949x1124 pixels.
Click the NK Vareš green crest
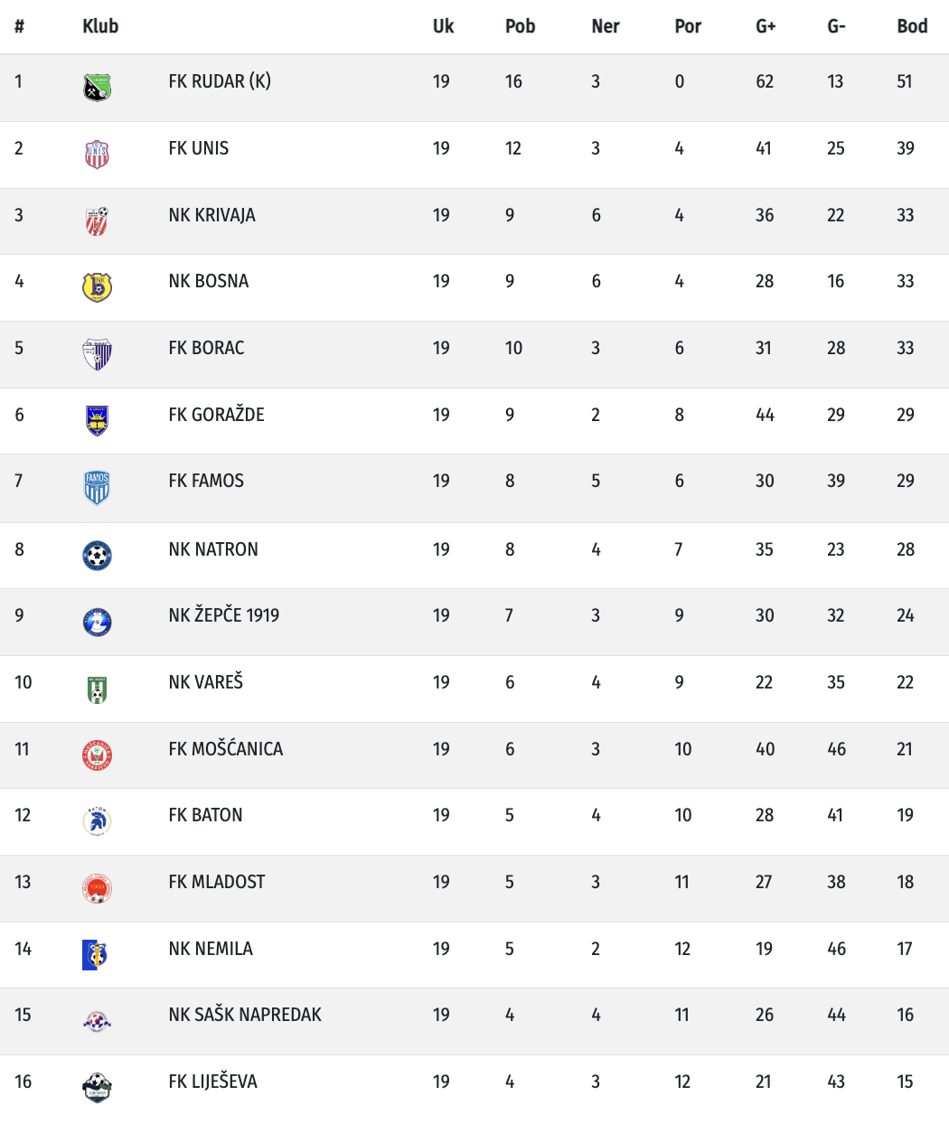[97, 688]
